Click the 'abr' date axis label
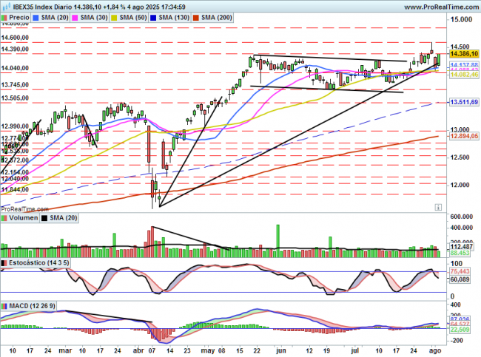Image resolution: width=481 pixels, height=357 pixels. tap(138, 350)
